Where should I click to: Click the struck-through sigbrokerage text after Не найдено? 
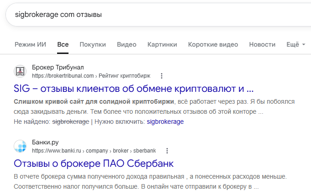point(71,122)
